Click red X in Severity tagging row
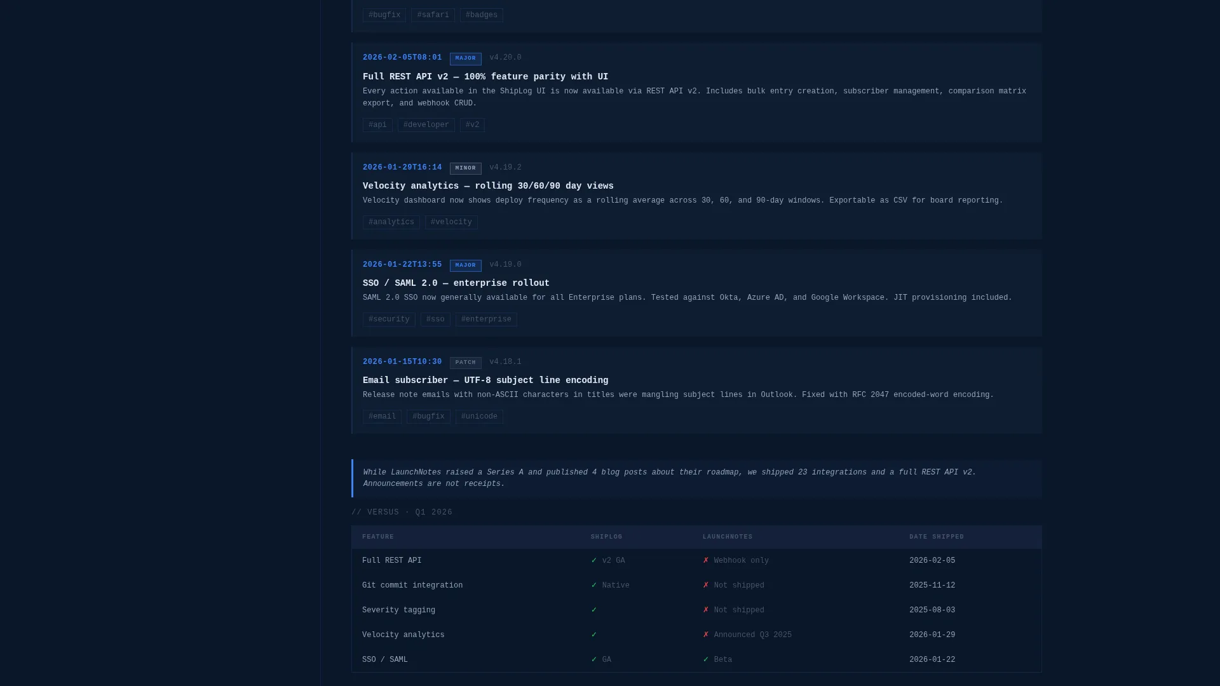Screen dimensions: 1220x686 (x=706, y=610)
